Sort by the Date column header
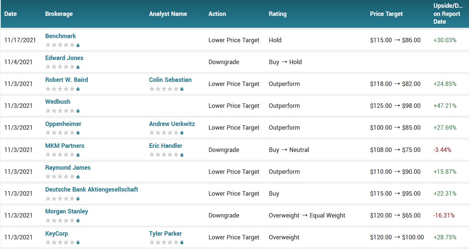This screenshot has height=249, width=469. click(x=10, y=14)
